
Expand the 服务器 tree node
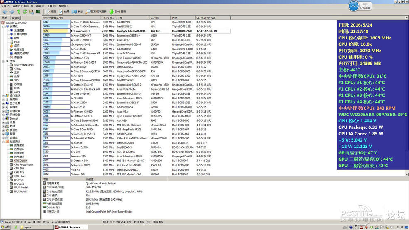[x=3, y=99]
